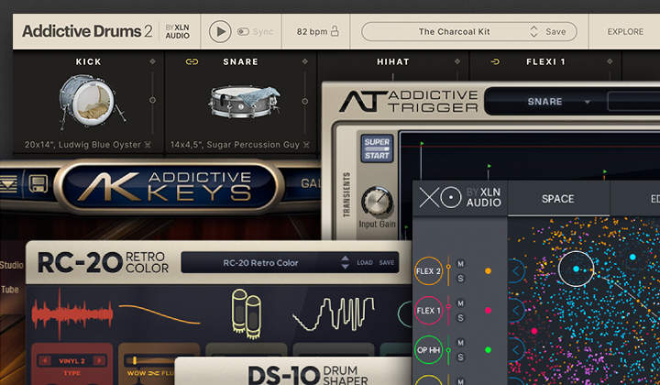The image size is (660, 385).
Task: Expand the arrow next to FLEX 1 in XO
Action: click(516, 311)
